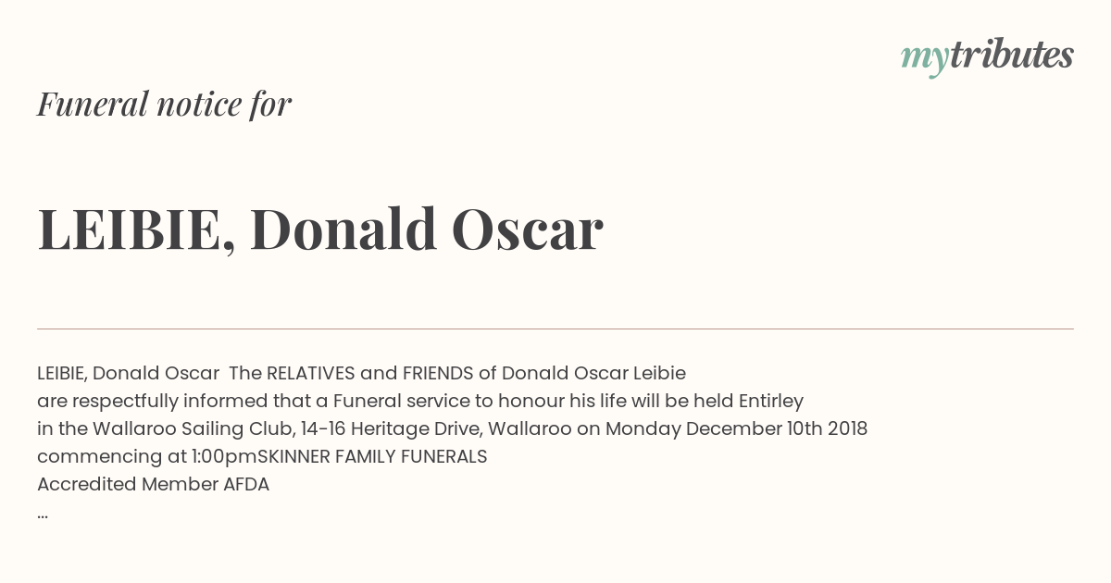Screen dimensions: 1111x583
Task: Click the word "RELATIVES" in the notice
Action: (311, 373)
